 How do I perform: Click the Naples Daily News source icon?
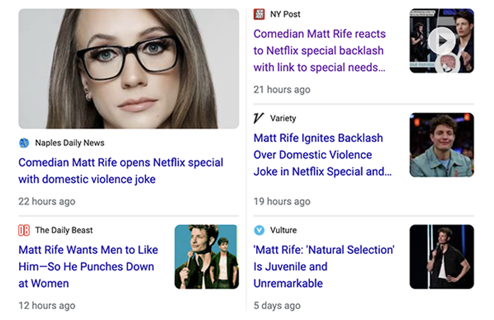pos(24,143)
